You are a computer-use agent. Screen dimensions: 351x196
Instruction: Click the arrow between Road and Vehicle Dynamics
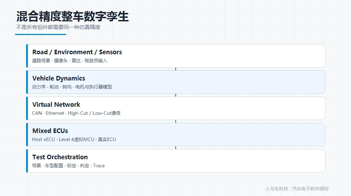coord(176,69)
